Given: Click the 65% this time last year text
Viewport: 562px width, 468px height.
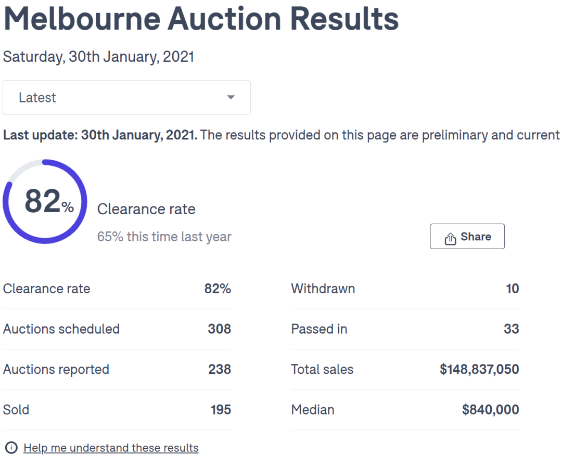Looking at the screenshot, I should [x=164, y=237].
